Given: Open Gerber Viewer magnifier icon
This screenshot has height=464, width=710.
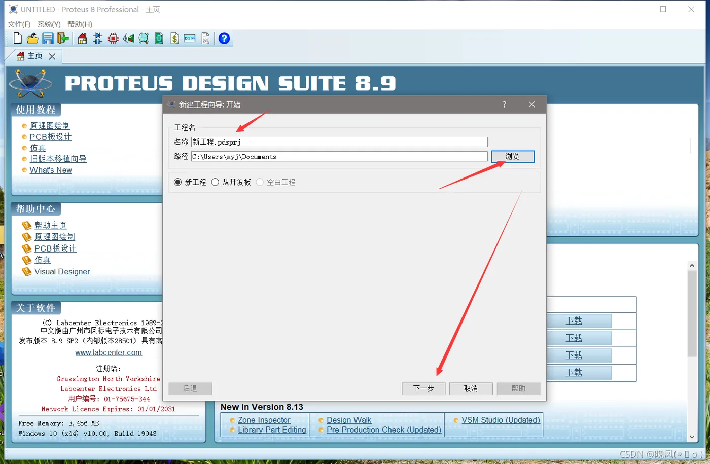Looking at the screenshot, I should [144, 39].
